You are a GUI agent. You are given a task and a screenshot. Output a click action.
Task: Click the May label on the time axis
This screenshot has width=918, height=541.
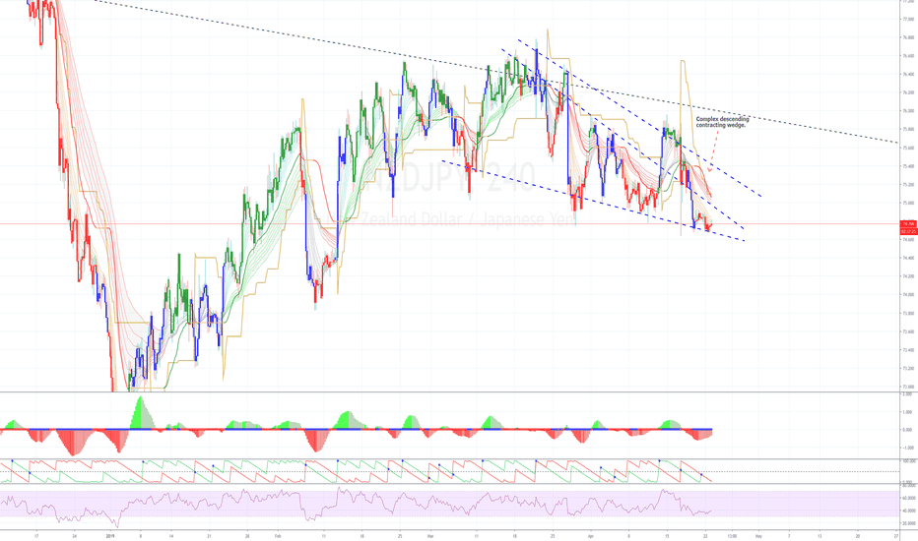click(758, 536)
